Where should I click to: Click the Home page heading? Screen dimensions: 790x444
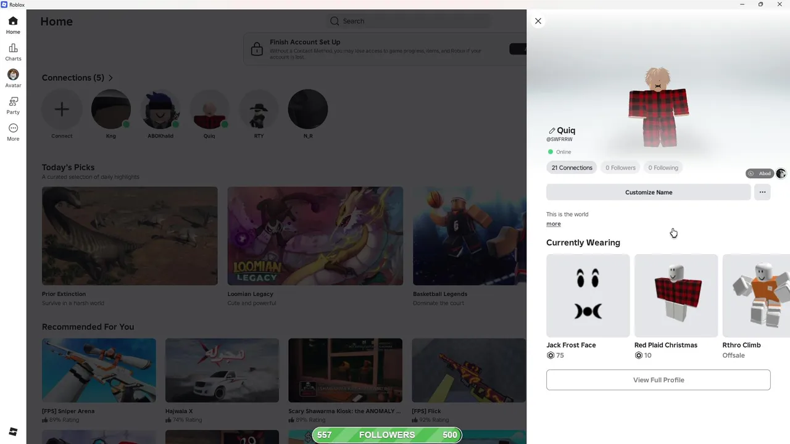pyautogui.click(x=57, y=22)
